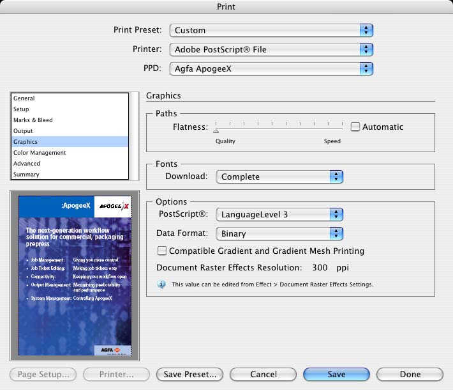Open the PostScript LanguageLevel dropdown
Viewport: 453px width, 390px height.
pos(279,215)
